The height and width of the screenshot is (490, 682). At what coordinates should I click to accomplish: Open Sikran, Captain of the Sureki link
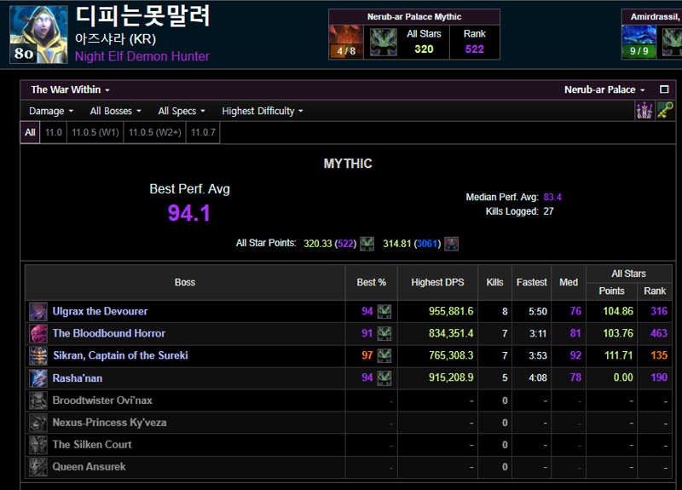120,355
